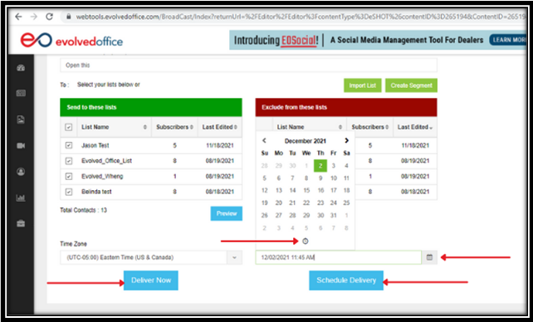Select the card icon in sidebar
The width and height of the screenshot is (533, 322).
tap(21, 94)
